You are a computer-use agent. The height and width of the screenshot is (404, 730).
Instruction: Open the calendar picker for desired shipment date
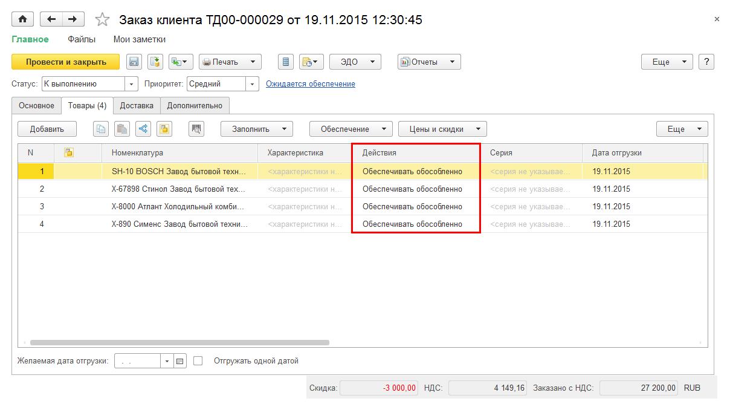tap(180, 361)
